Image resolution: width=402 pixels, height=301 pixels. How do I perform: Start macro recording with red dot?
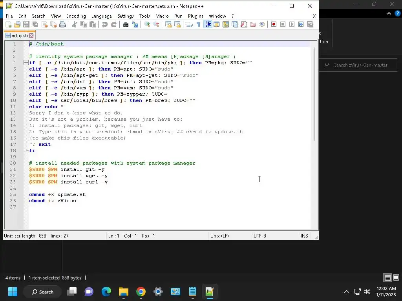274,24
